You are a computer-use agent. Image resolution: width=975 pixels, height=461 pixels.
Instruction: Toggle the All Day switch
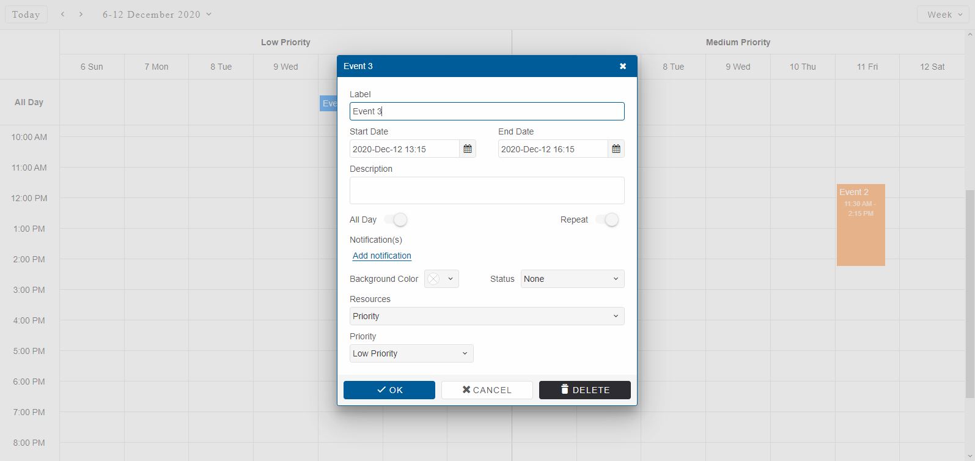coord(396,219)
